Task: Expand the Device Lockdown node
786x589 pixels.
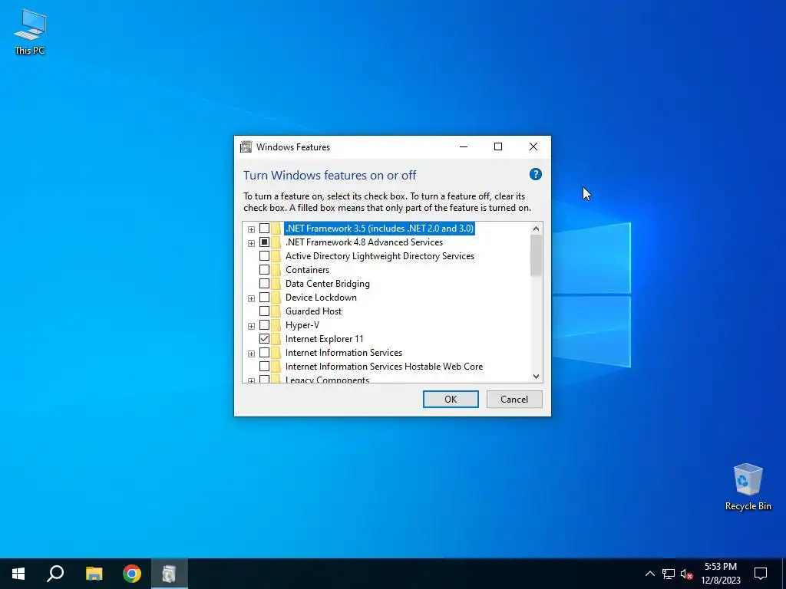Action: 251,298
